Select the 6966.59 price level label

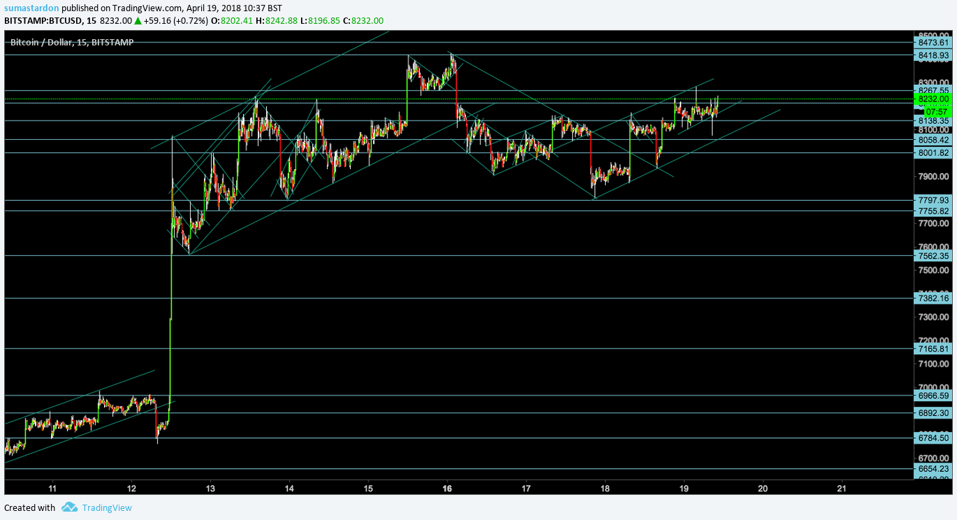(x=933, y=396)
